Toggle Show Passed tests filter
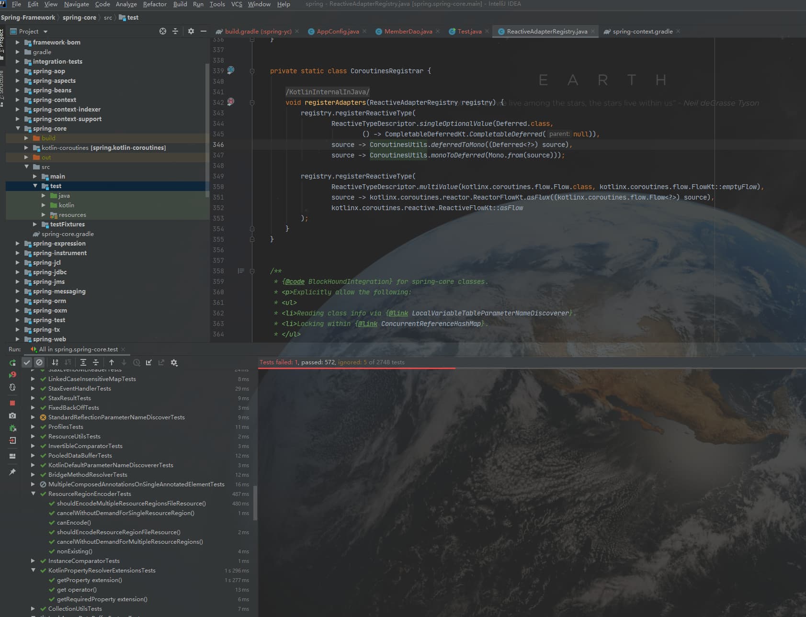806x617 pixels. (x=27, y=363)
